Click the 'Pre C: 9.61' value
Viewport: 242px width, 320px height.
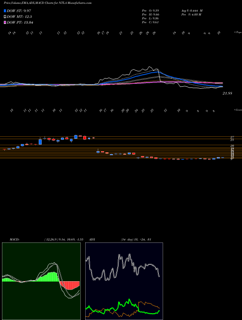pyautogui.click(x=151, y=22)
